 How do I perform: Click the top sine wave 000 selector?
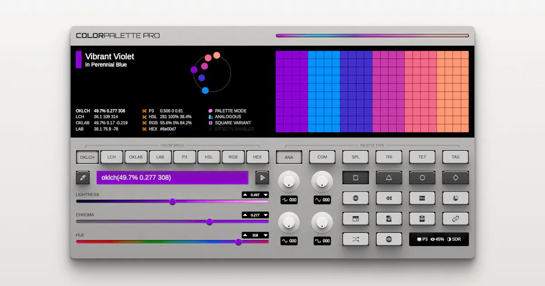[x=322, y=200]
